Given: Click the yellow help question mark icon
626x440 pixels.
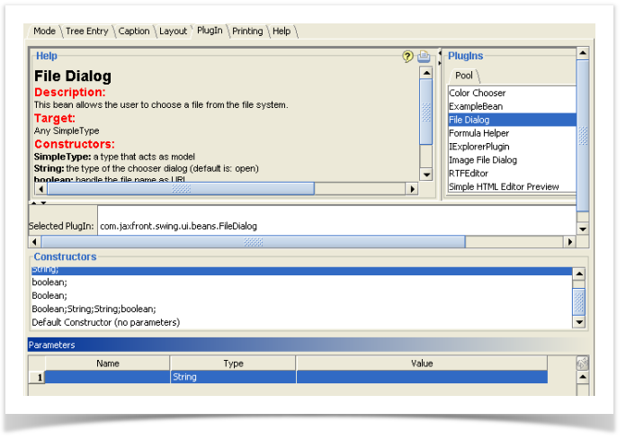Looking at the screenshot, I should pos(407,57).
